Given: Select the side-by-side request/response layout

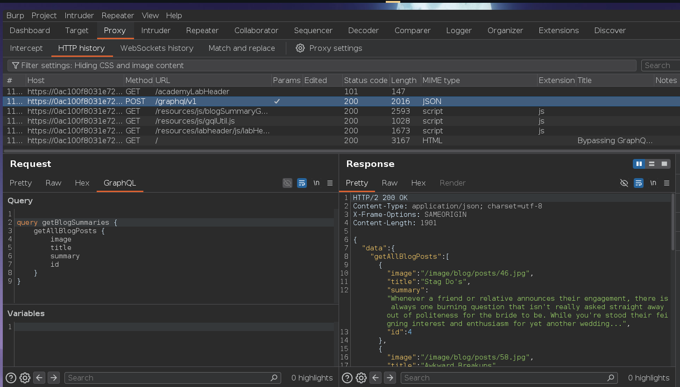Looking at the screenshot, I should [x=639, y=164].
